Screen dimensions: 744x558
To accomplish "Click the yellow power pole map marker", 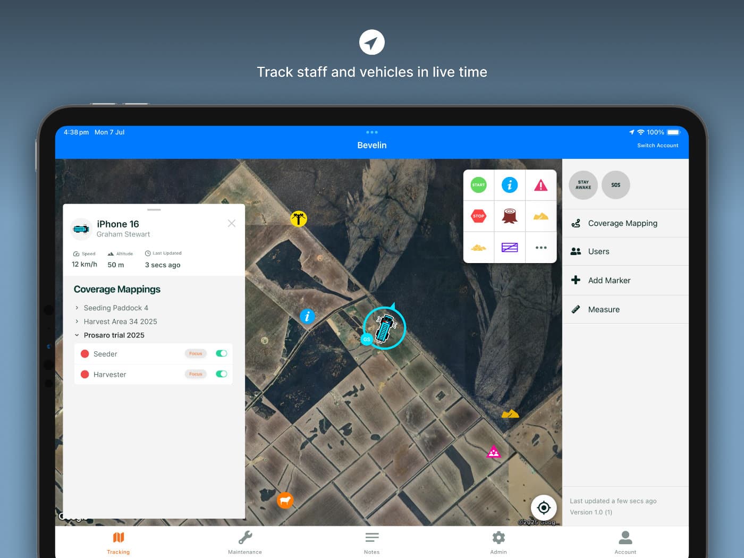I will pyautogui.click(x=299, y=218).
